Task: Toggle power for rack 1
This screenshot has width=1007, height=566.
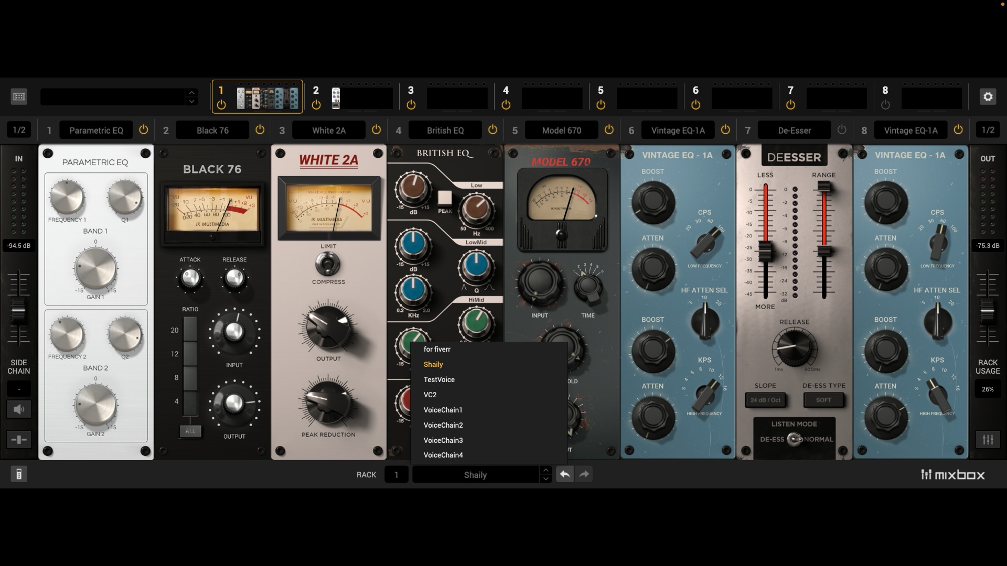Action: click(221, 105)
